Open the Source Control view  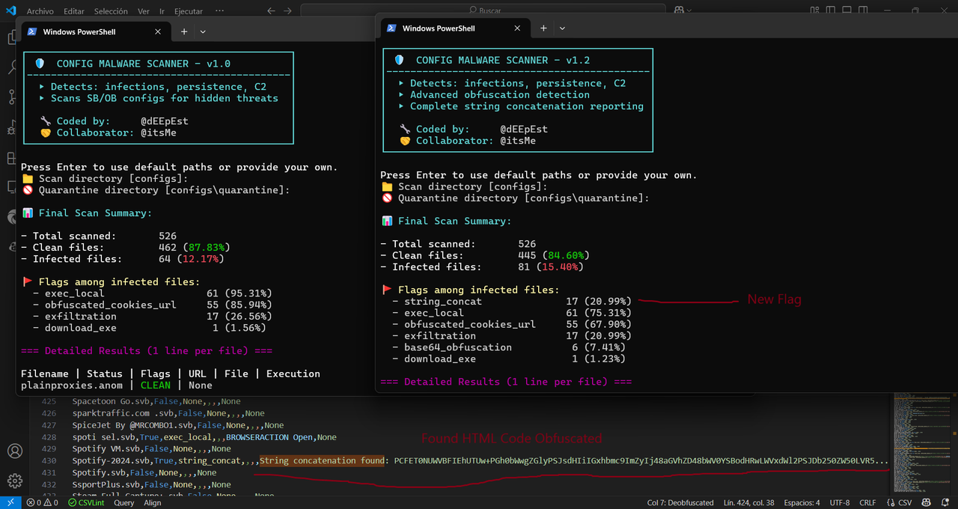click(x=11, y=97)
